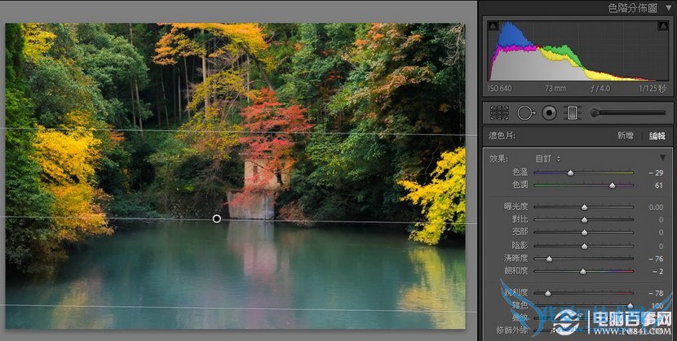Click the 清晰度 slider label
Screen dimensions: 677x341
(x=516, y=258)
